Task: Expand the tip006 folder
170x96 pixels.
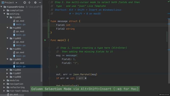Action: coord(7,70)
